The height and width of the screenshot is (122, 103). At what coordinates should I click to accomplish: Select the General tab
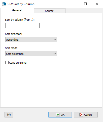17,10
